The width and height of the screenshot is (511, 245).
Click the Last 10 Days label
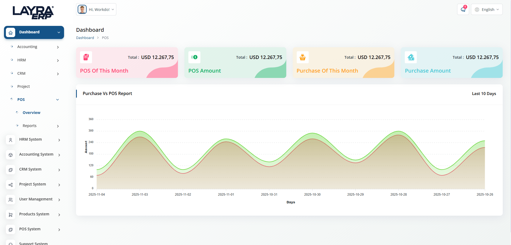(x=484, y=94)
